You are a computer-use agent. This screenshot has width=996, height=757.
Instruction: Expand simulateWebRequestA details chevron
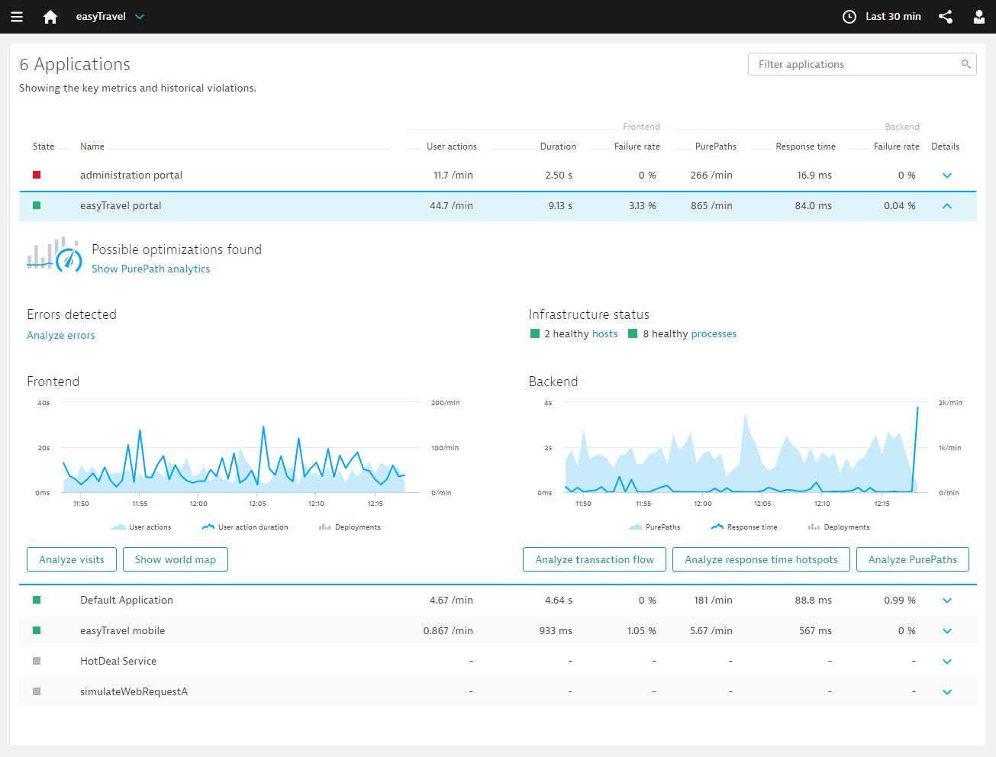[947, 692]
